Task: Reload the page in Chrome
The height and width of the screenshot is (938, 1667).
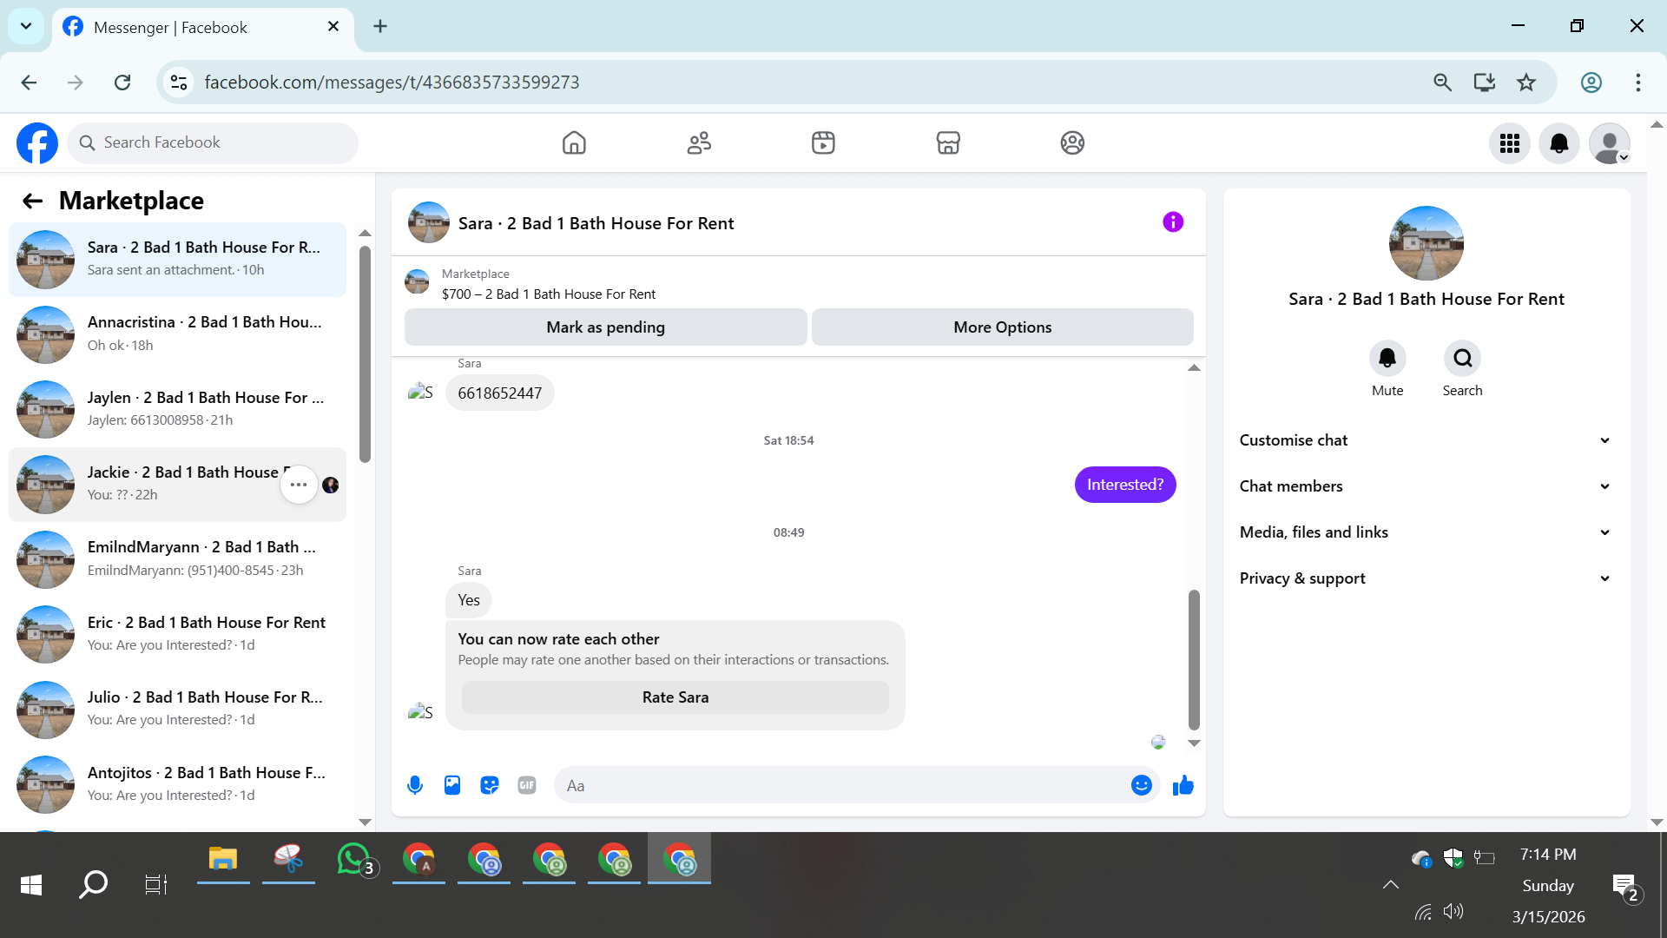Action: coord(122,83)
